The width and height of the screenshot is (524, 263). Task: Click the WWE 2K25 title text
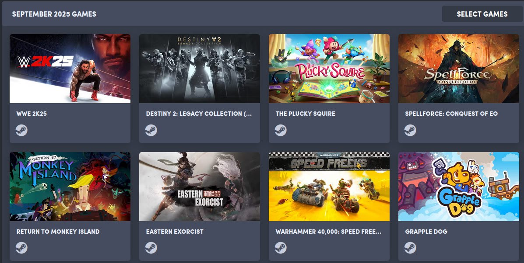pos(32,114)
